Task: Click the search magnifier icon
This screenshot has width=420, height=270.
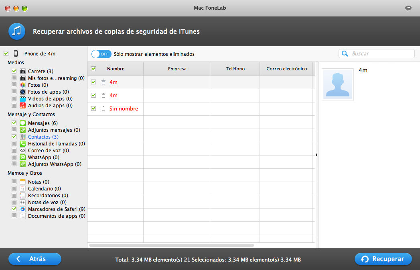Action: pyautogui.click(x=345, y=54)
